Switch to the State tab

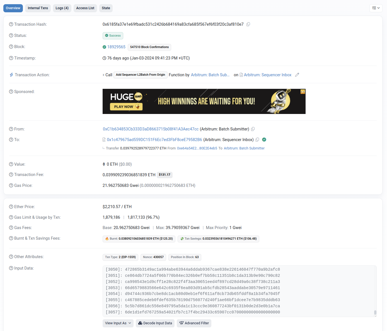[x=106, y=8]
